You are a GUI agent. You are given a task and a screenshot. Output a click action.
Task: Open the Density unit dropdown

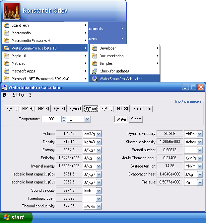click(x=99, y=142)
